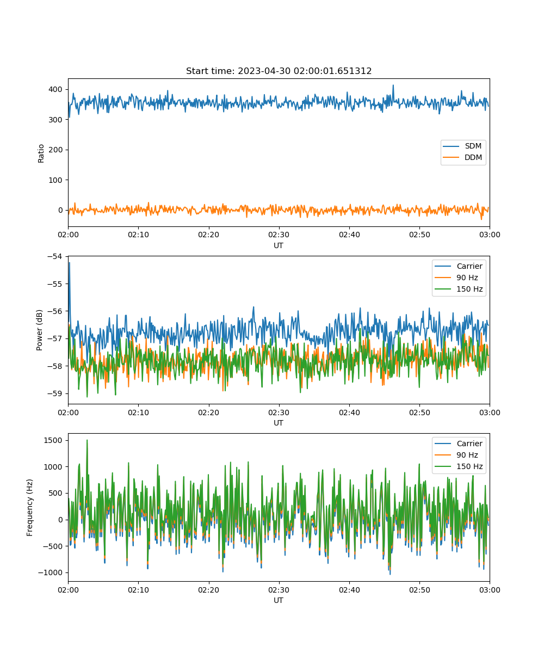The image size is (544, 653).
Task: Click the 02:30 time tick under Ratio plot
Action: tap(279, 235)
